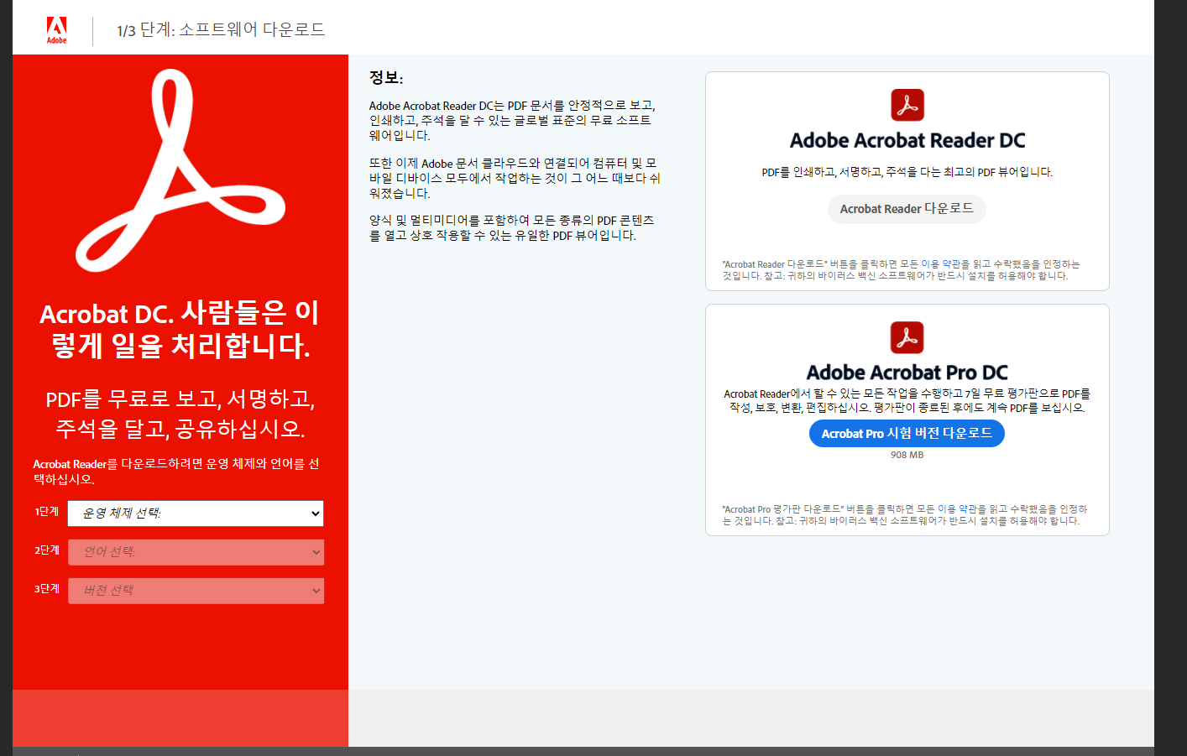The image size is (1187, 756).
Task: Click the Adobe logo in the header
Action: tap(56, 30)
